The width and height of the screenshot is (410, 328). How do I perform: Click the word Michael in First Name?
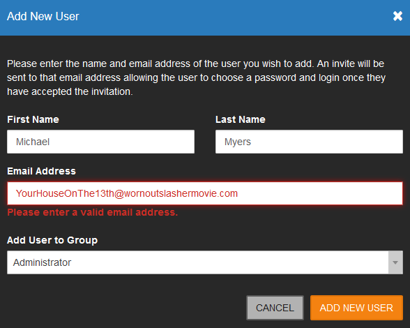(x=33, y=142)
